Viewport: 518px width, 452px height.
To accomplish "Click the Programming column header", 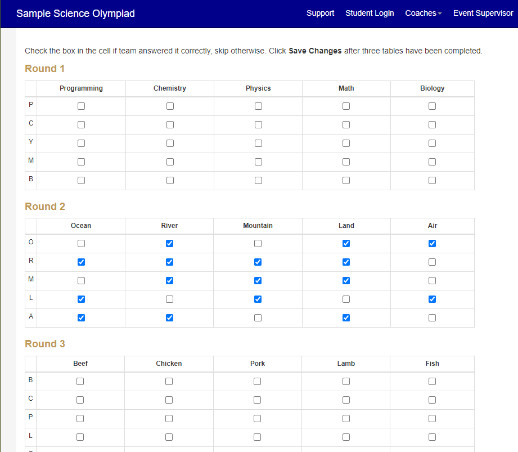I will click(81, 88).
